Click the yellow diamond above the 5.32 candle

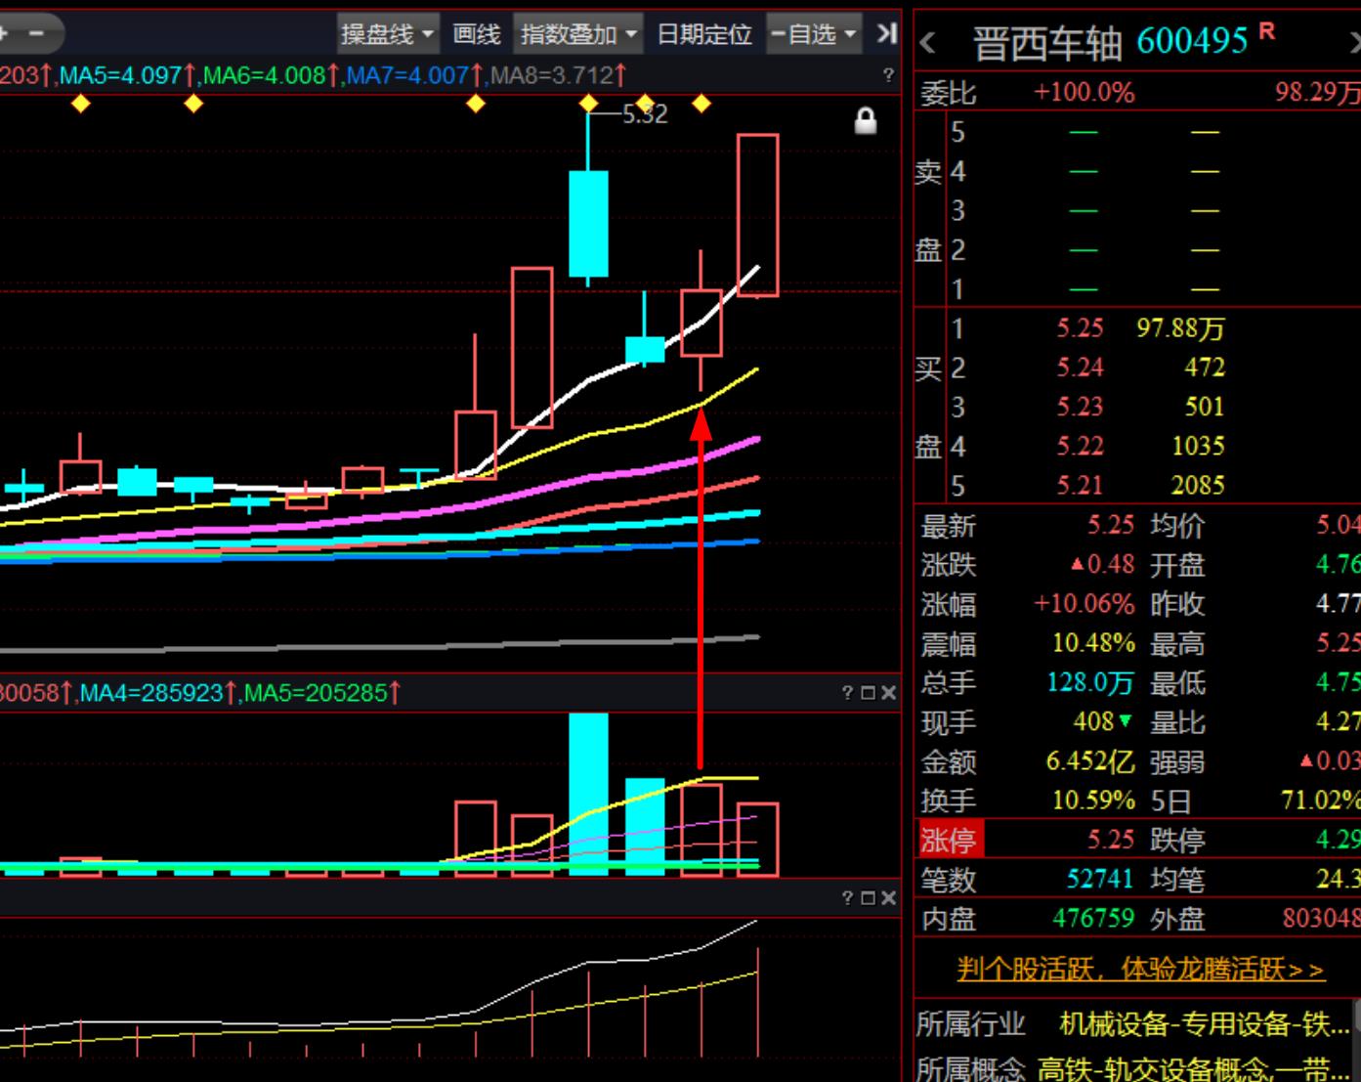coord(588,104)
